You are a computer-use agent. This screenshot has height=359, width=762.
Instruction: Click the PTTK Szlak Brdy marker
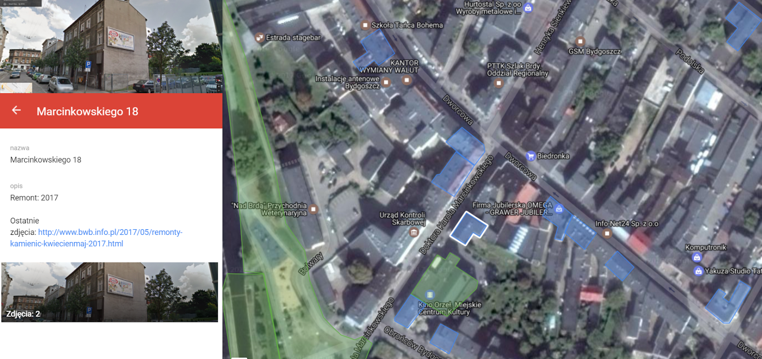click(x=499, y=83)
